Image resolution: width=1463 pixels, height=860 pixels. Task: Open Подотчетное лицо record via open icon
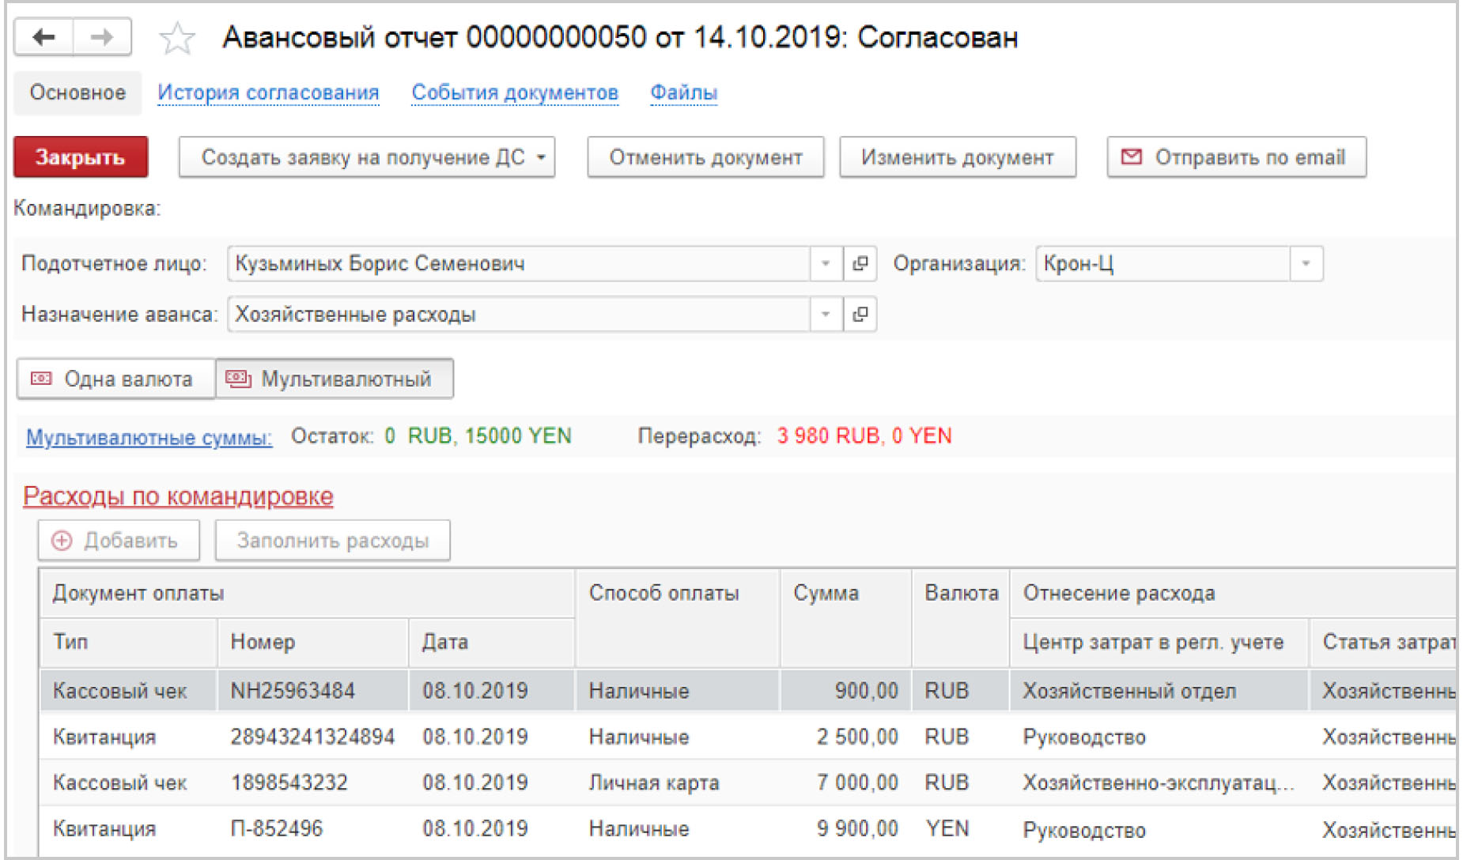(860, 263)
